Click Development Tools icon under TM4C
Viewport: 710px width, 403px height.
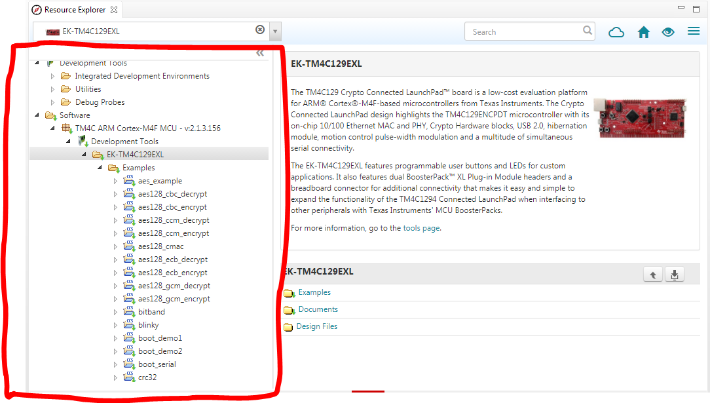83,142
